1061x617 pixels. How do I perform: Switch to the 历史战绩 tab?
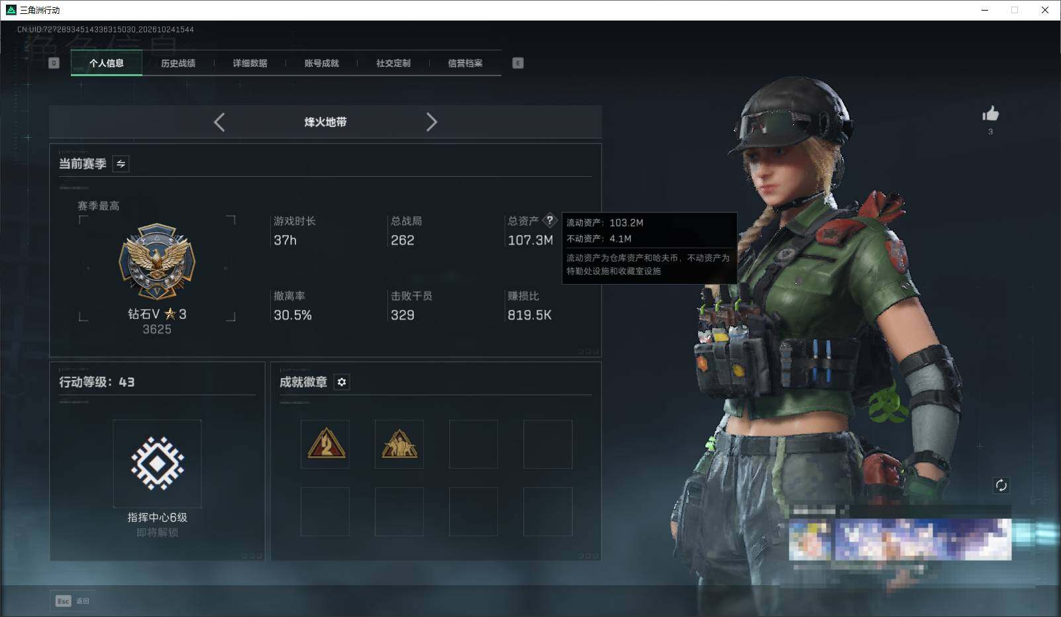click(x=178, y=63)
